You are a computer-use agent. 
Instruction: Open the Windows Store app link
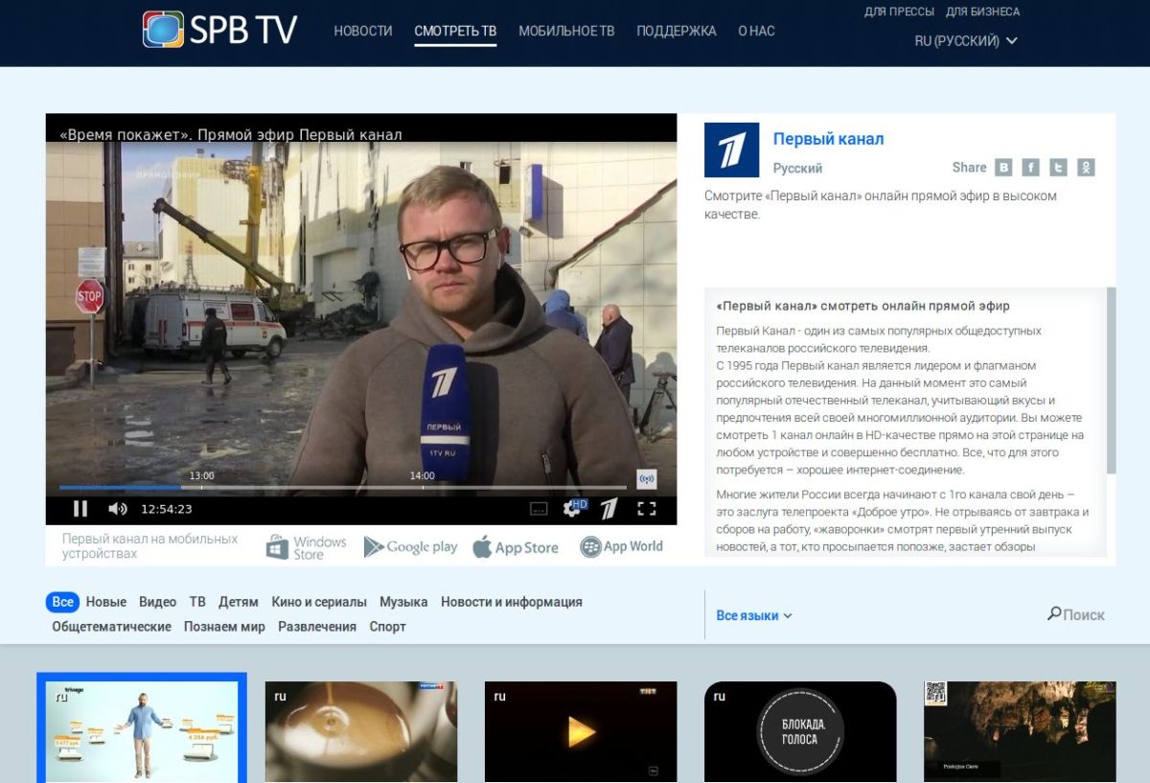pos(306,547)
